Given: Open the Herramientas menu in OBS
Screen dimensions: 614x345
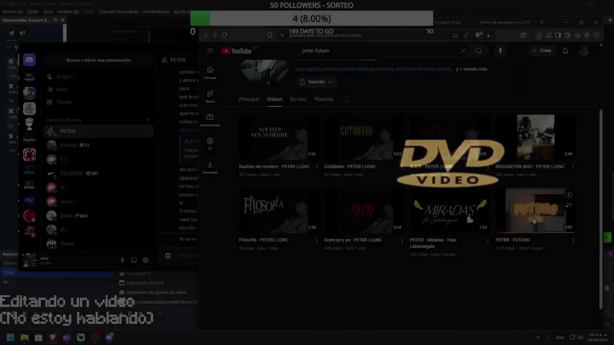Looking at the screenshot, I should tap(156, 11).
